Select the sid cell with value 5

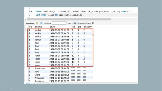coord(72,53)
